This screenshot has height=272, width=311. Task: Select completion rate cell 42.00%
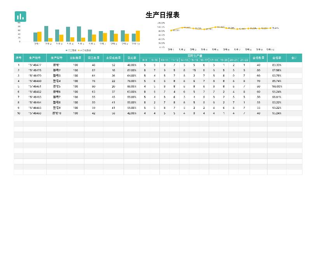tap(132, 113)
